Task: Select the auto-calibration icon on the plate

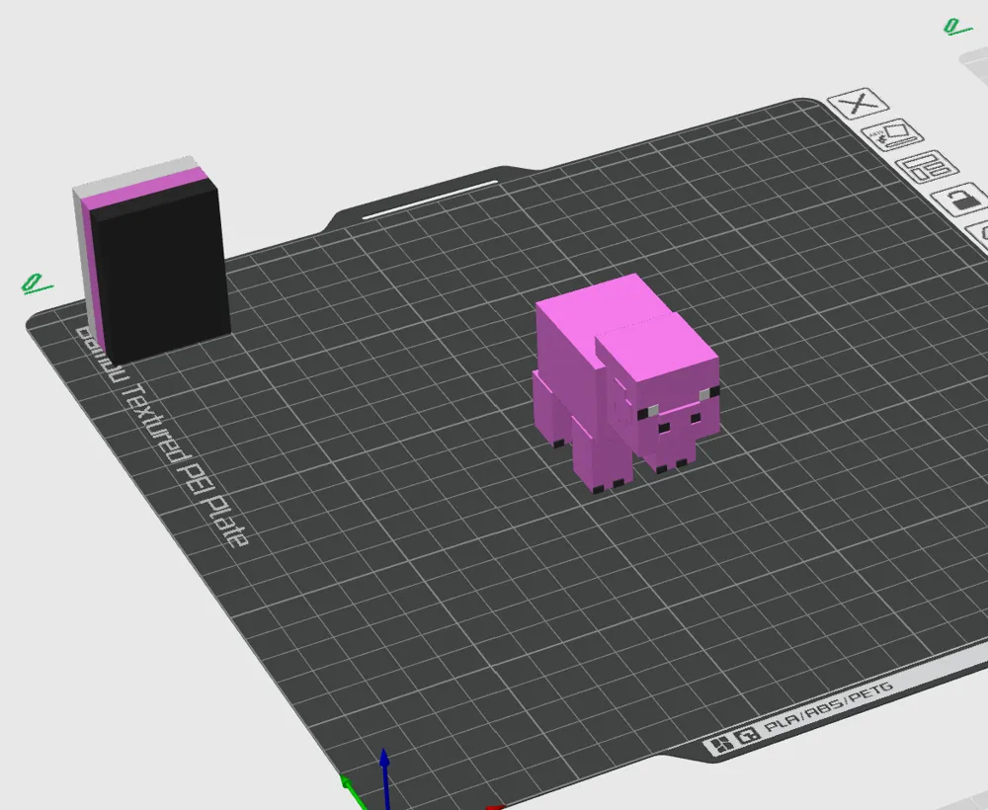Action: 894,134
